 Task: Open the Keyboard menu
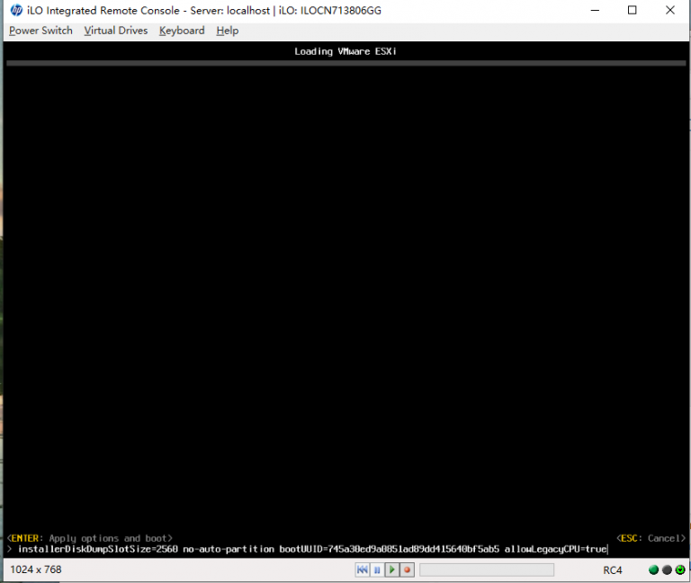(x=182, y=31)
